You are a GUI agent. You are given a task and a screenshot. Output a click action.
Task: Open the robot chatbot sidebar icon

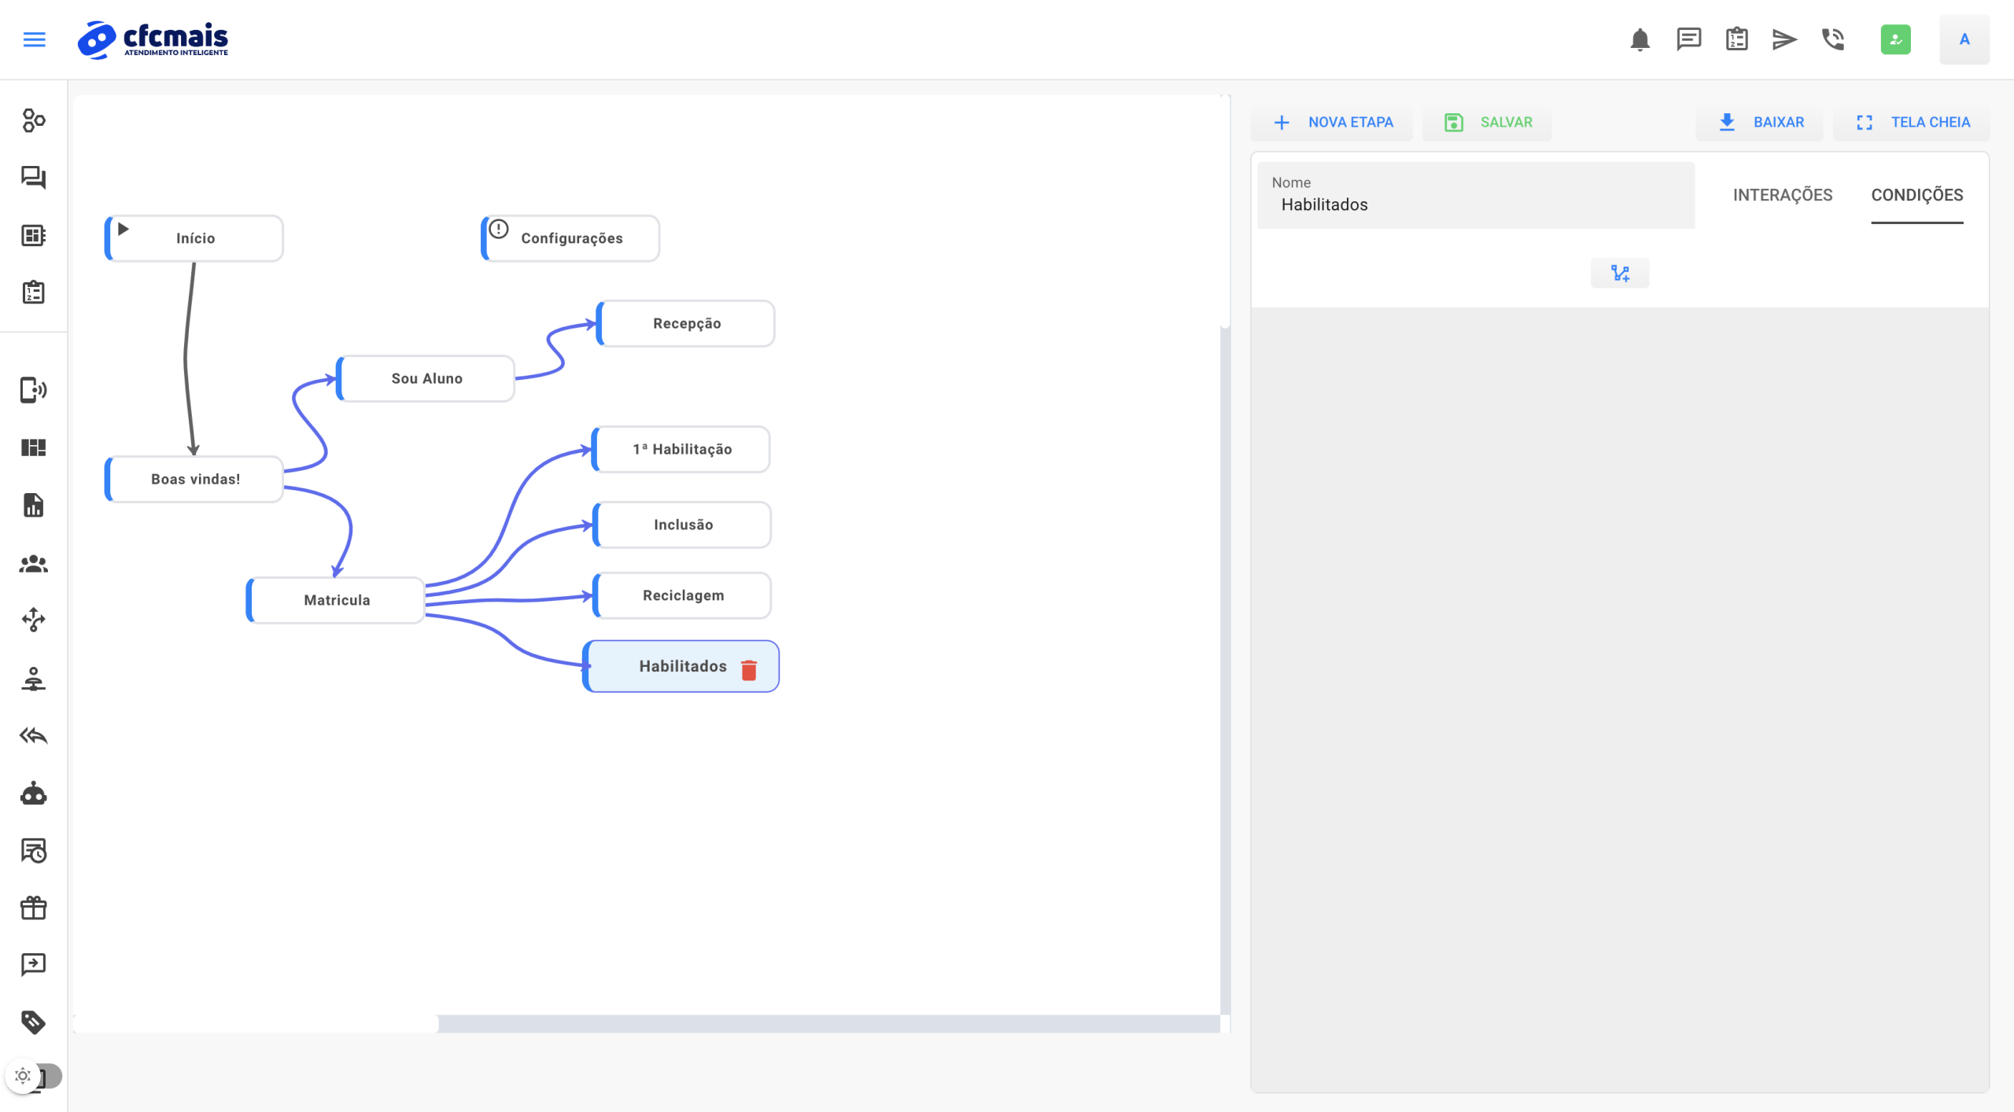tap(33, 793)
